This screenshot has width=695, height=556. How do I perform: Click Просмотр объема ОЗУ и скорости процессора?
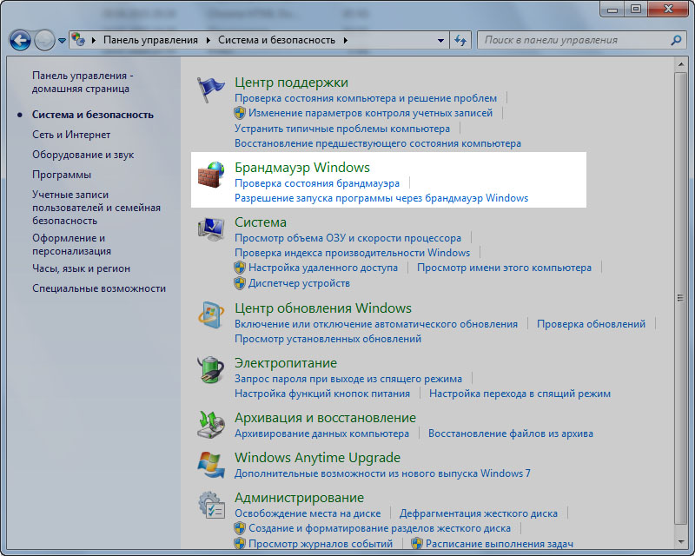click(x=347, y=238)
